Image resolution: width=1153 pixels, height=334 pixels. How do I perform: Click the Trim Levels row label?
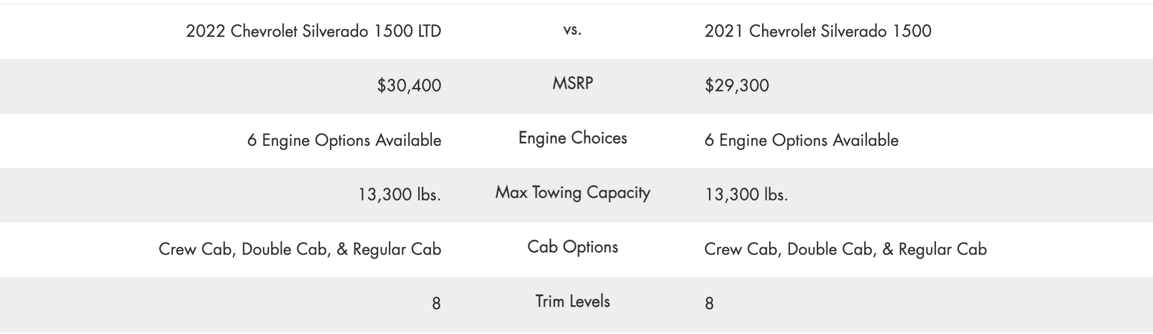(572, 302)
